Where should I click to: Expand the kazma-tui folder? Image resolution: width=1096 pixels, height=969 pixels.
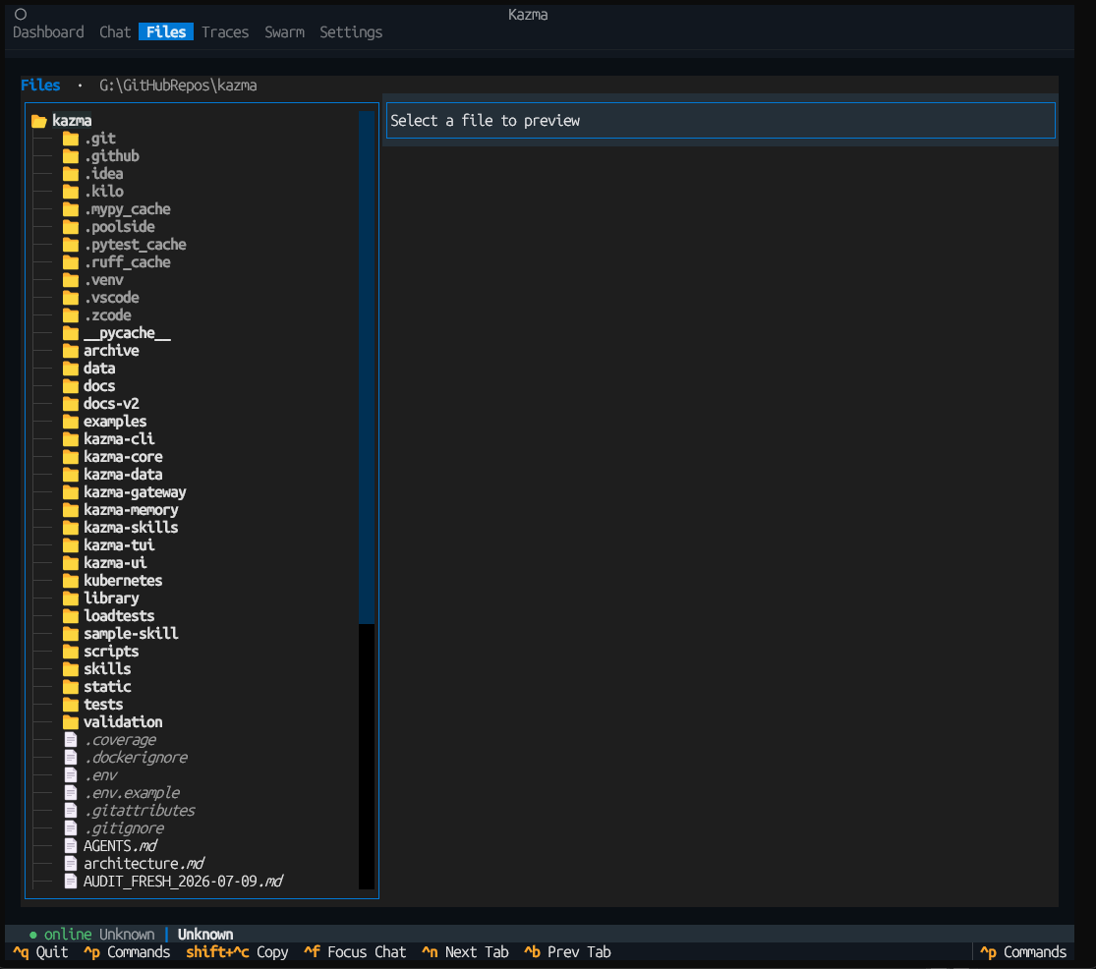point(108,545)
